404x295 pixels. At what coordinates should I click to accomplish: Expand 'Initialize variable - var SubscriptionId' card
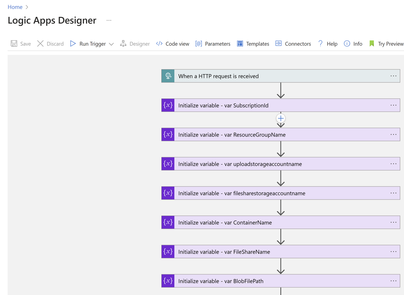281,105
